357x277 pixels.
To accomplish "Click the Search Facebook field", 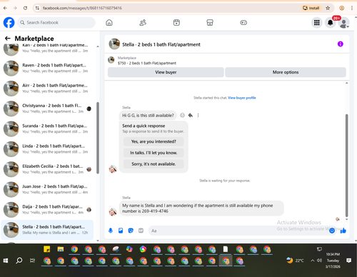I will click(56, 23).
